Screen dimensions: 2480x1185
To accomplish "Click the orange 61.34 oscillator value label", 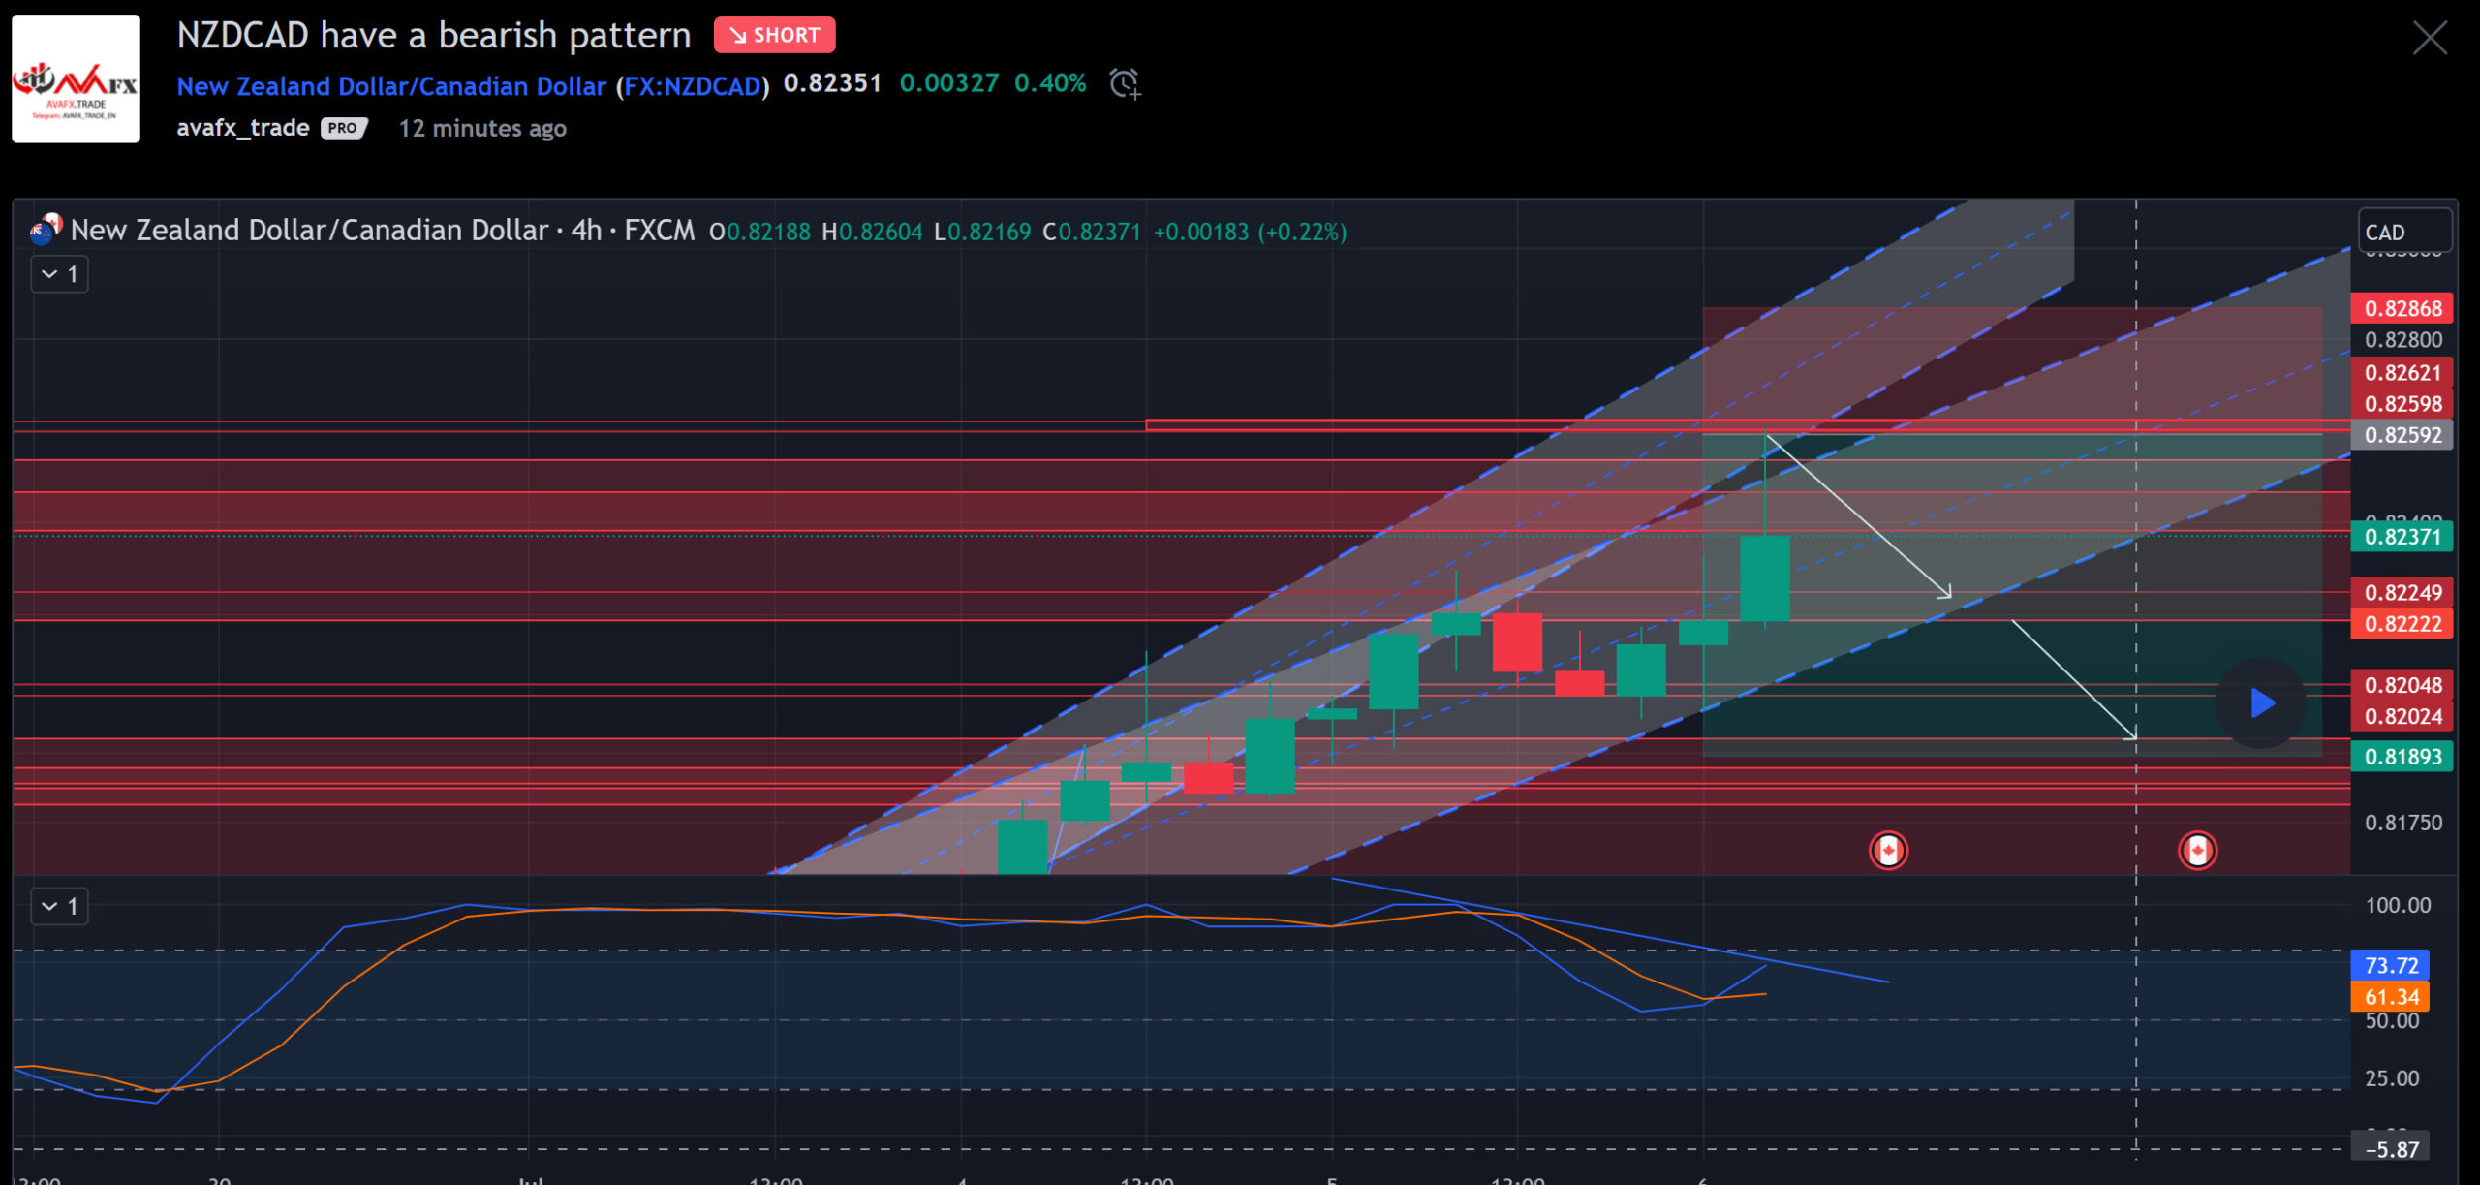I will (x=2390, y=997).
